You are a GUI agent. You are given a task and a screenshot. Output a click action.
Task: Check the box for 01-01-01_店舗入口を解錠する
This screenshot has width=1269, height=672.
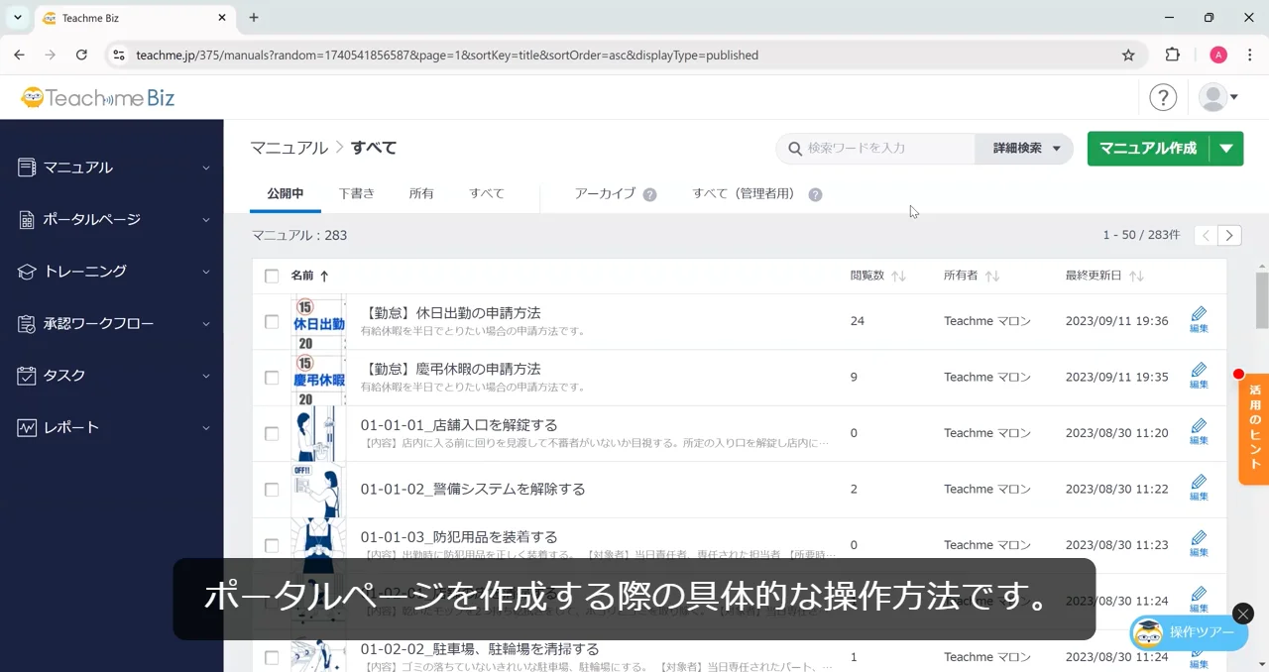(272, 433)
